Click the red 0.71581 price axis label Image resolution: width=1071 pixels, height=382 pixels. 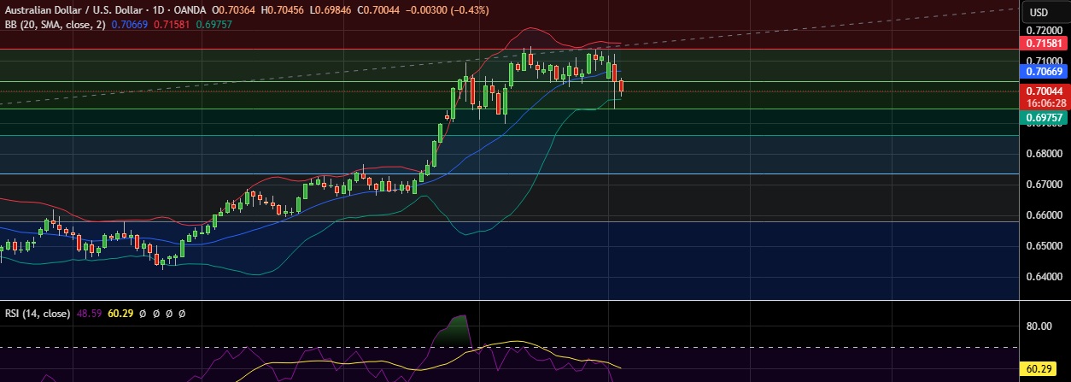pos(1043,43)
